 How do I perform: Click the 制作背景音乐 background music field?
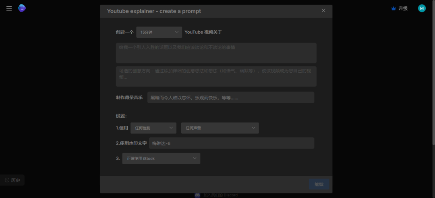[x=230, y=98]
